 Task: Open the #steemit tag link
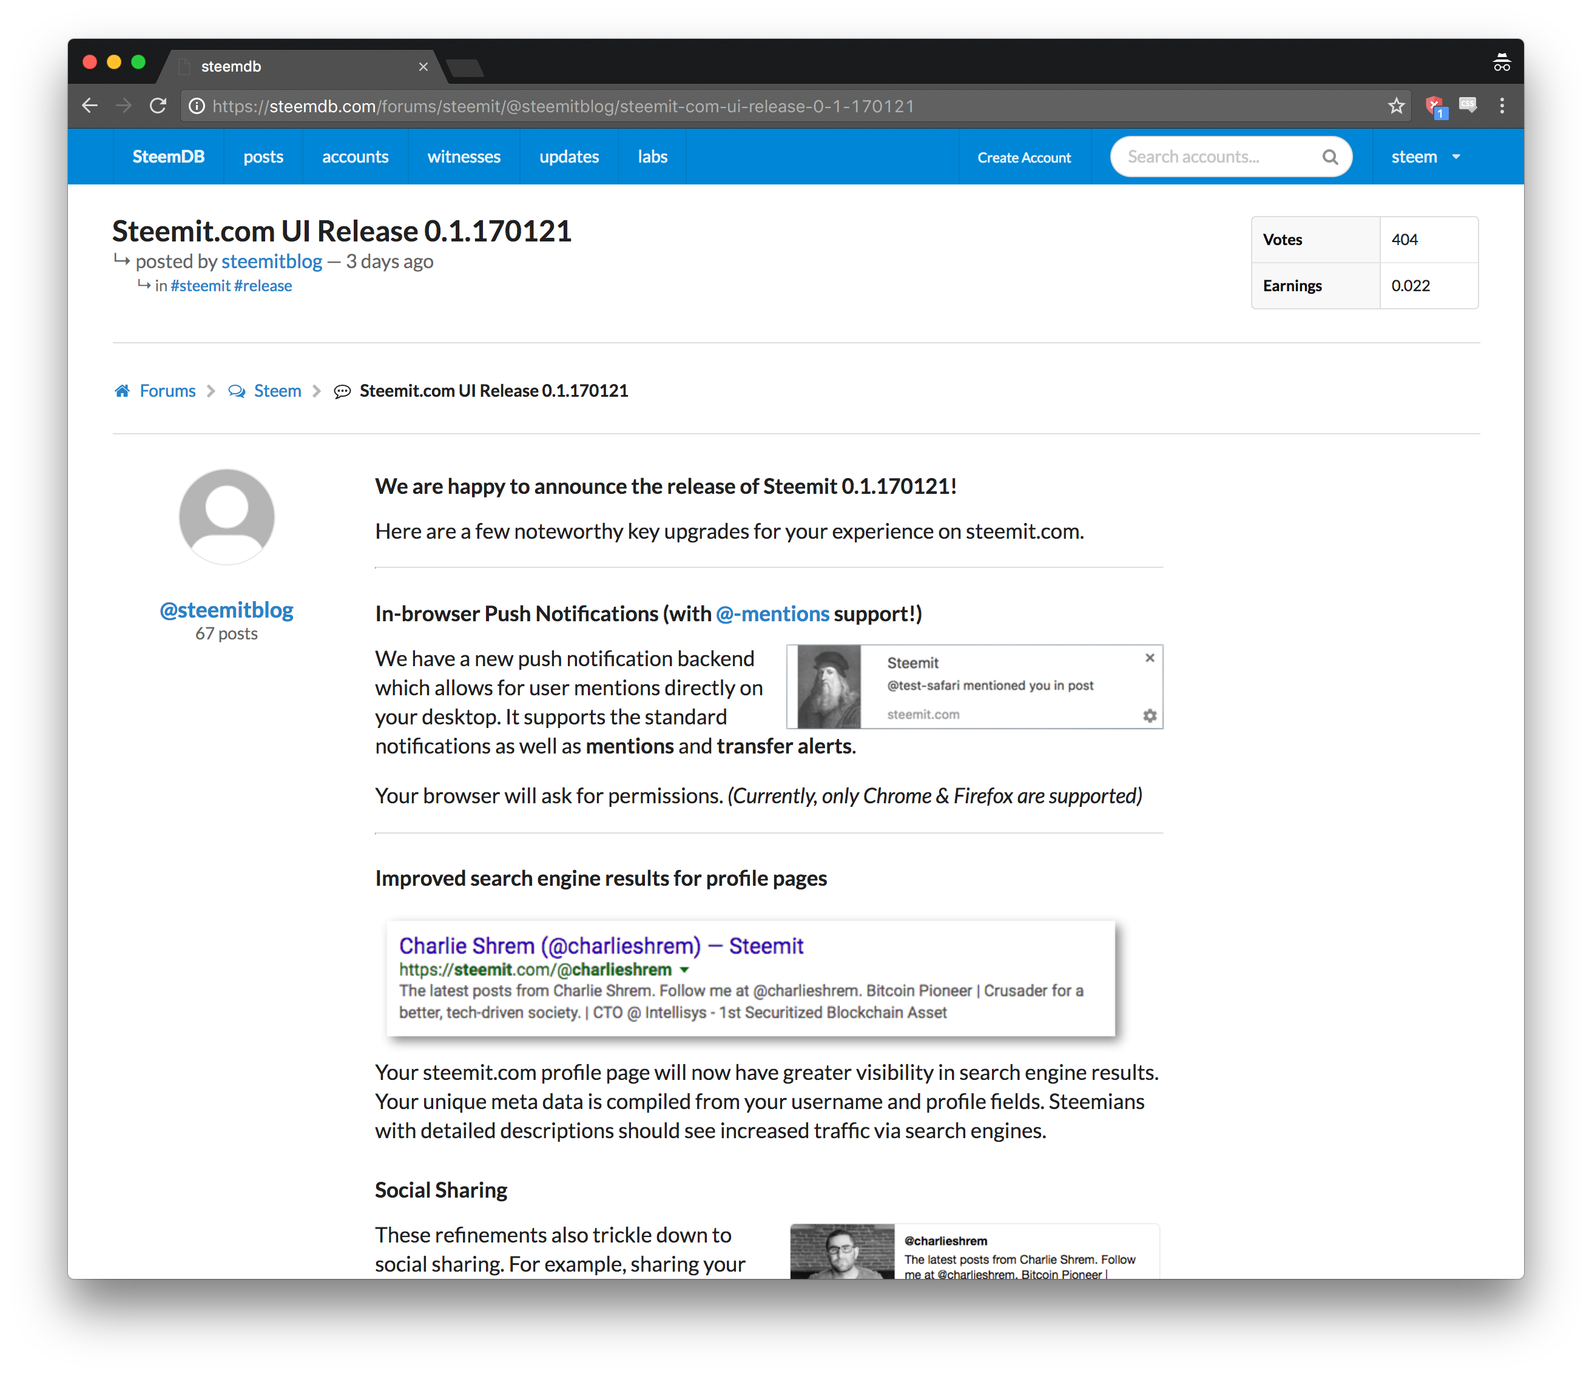[x=201, y=286]
